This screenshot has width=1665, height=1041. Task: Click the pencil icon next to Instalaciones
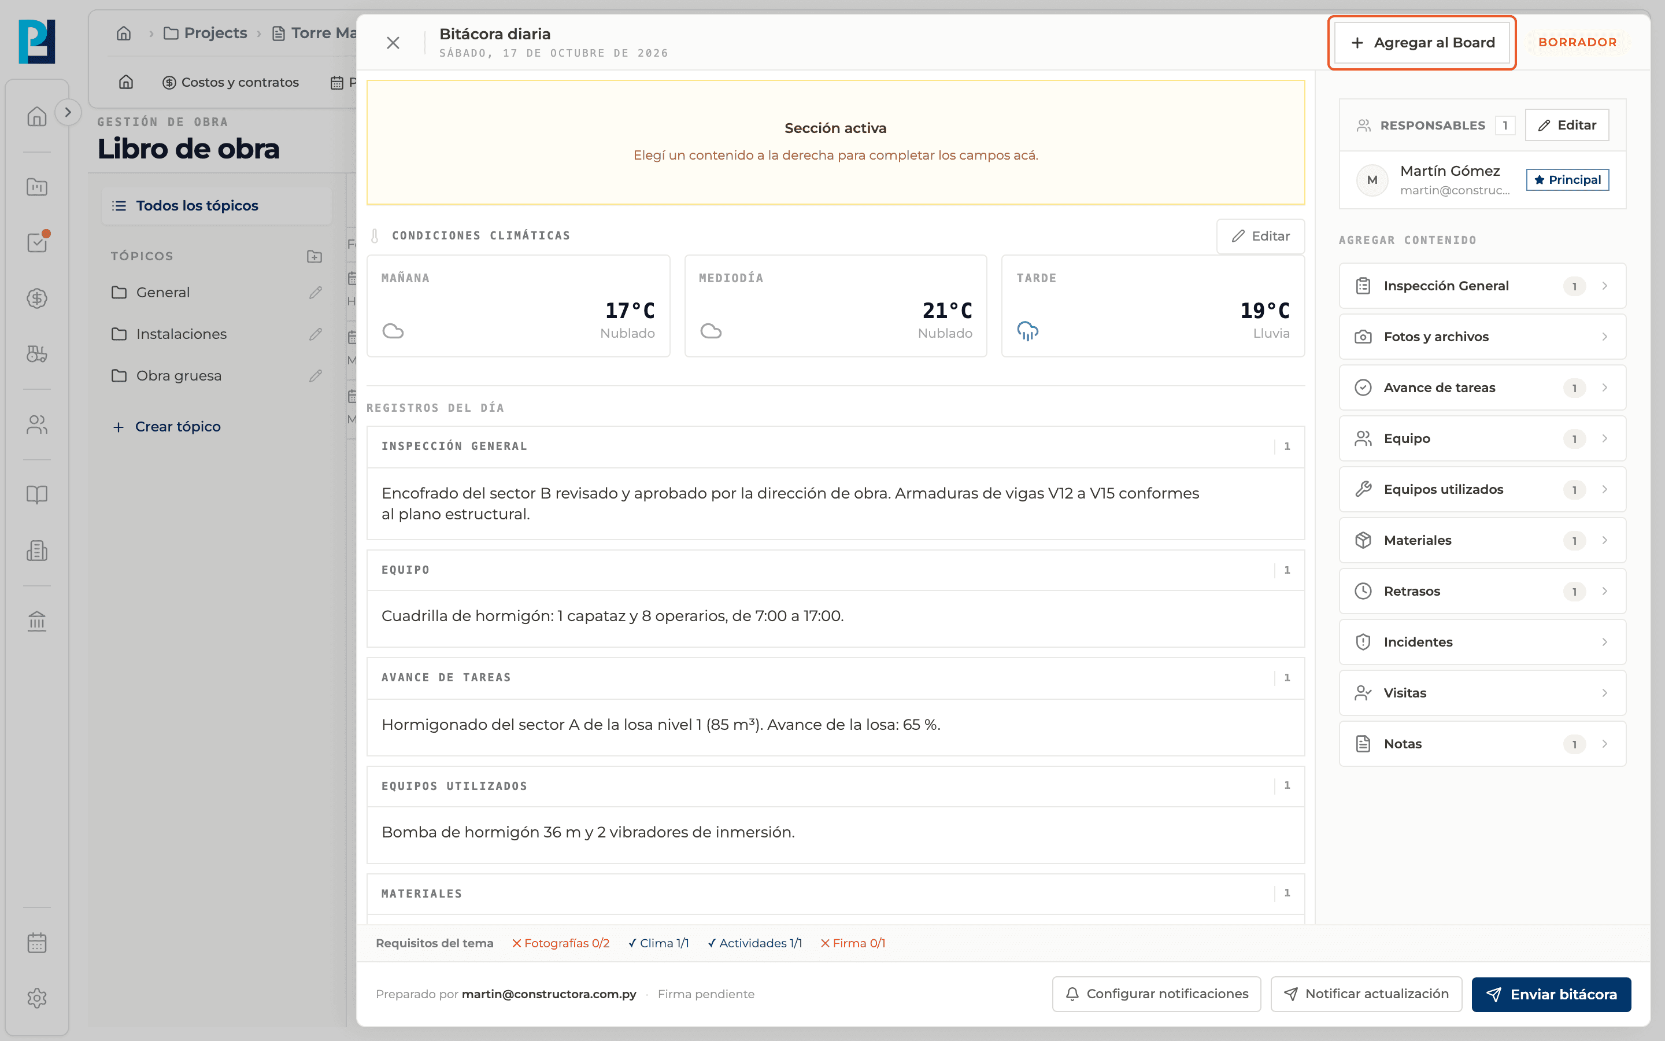[x=316, y=335]
